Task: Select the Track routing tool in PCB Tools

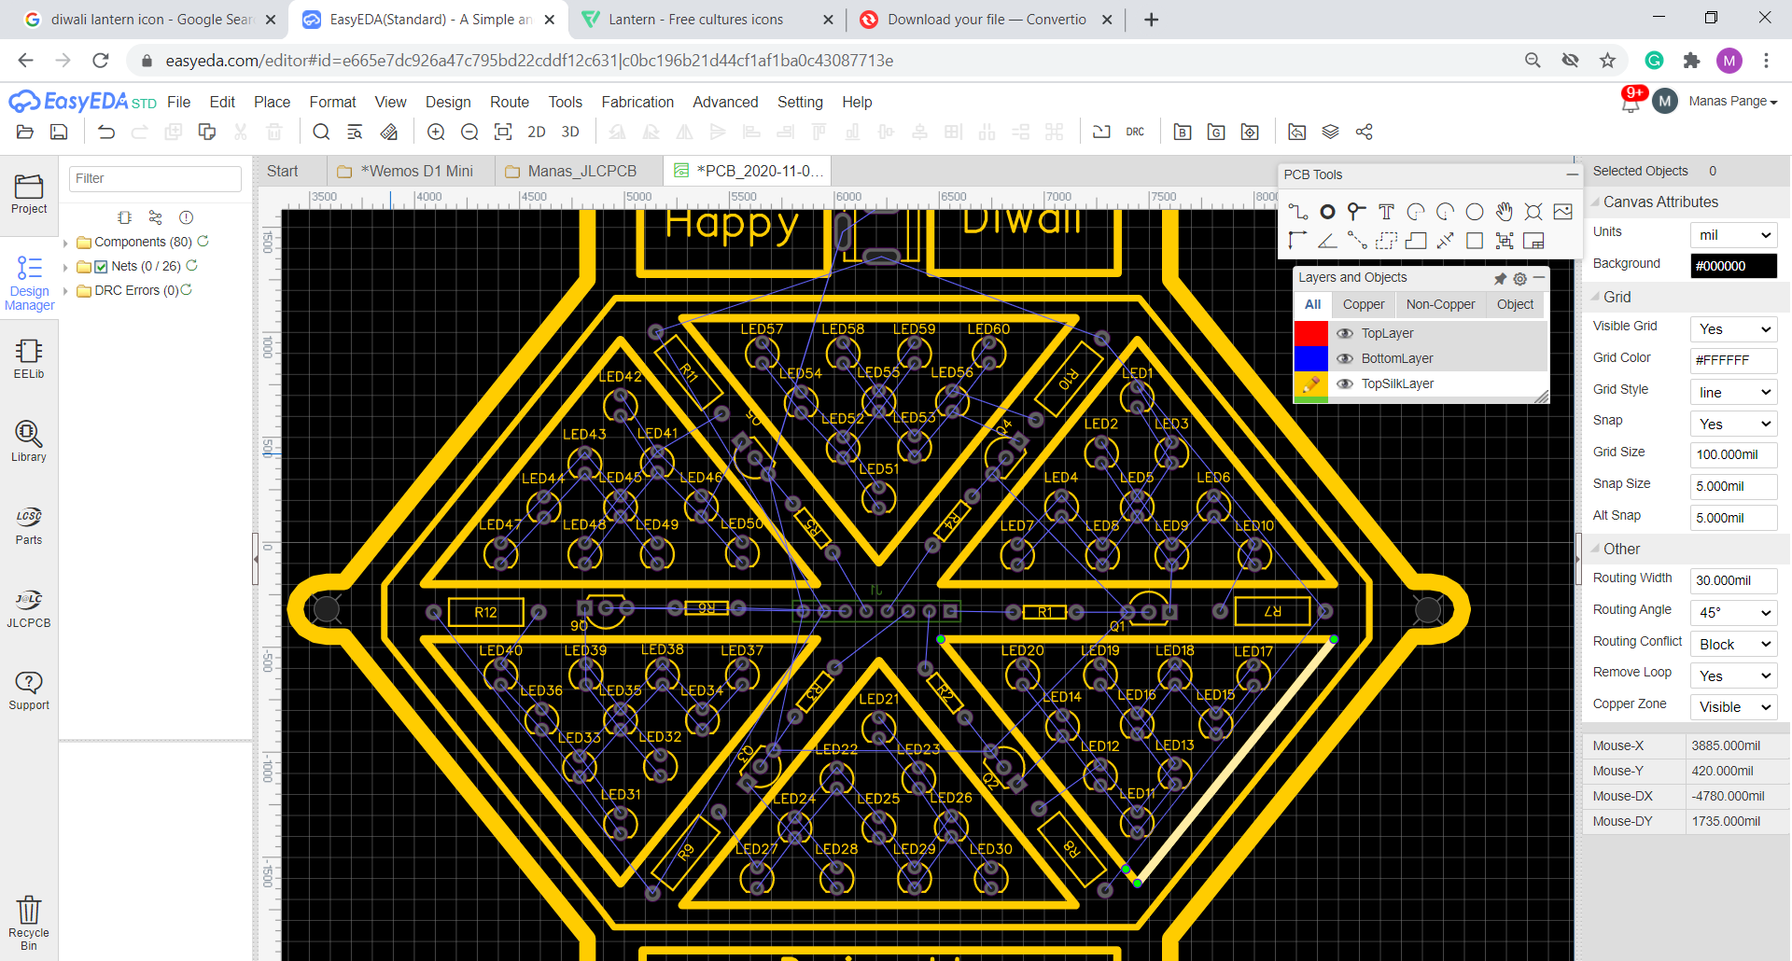Action: (x=1297, y=212)
